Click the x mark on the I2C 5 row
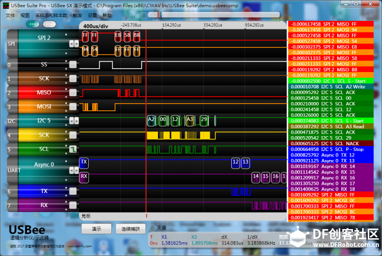This screenshot has width=382, height=256. (66, 117)
